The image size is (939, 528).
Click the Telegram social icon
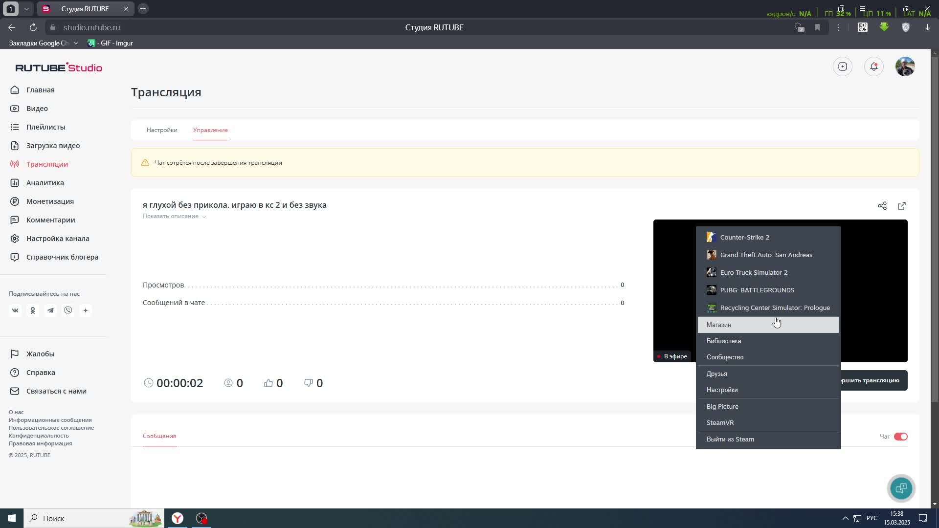[x=50, y=310]
